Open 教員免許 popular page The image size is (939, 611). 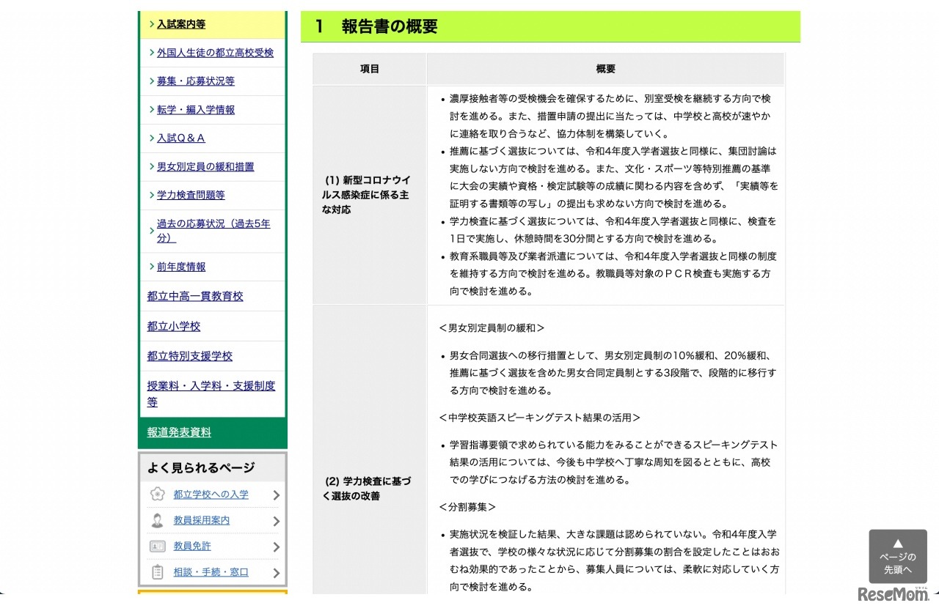pos(192,547)
